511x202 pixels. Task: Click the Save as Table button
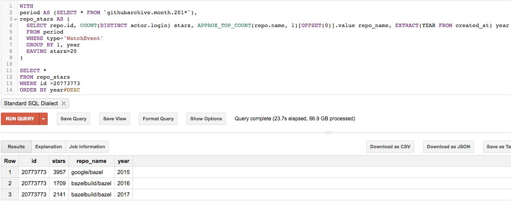coord(498,147)
